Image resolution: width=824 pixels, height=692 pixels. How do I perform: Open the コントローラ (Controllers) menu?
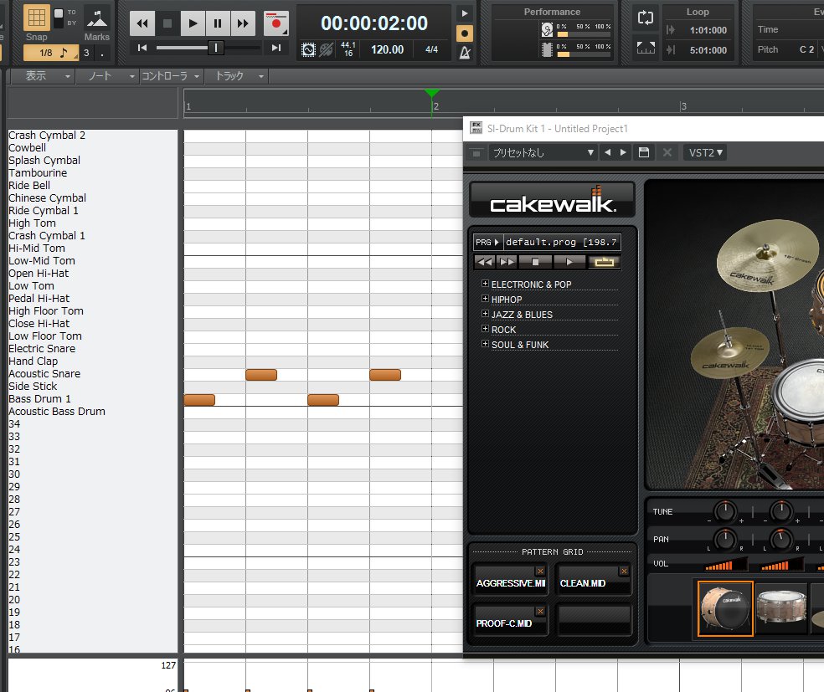point(170,76)
